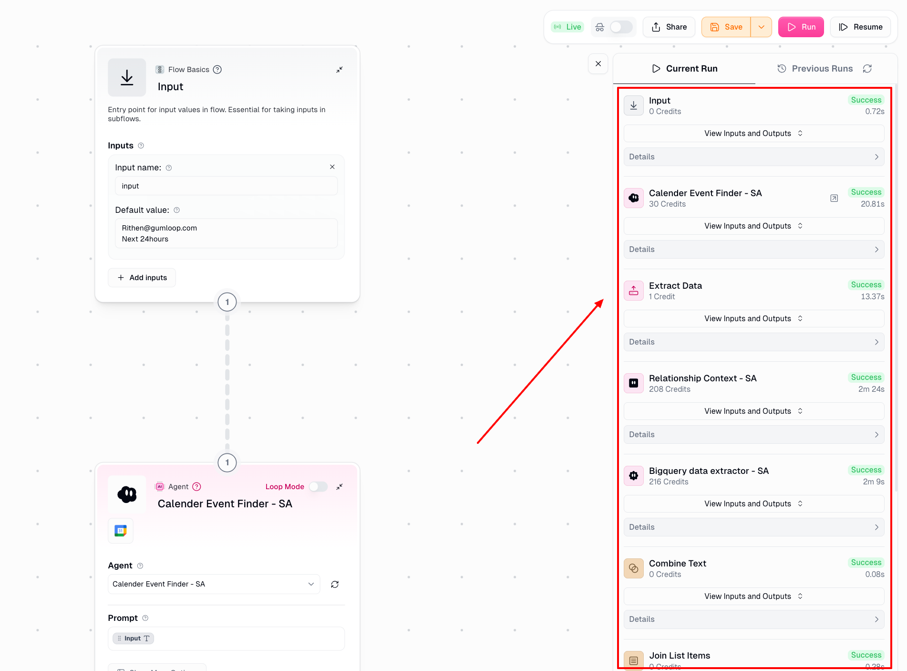Viewport: 907px width, 671px height.
Task: Click the Combine Text step icon
Action: (634, 568)
